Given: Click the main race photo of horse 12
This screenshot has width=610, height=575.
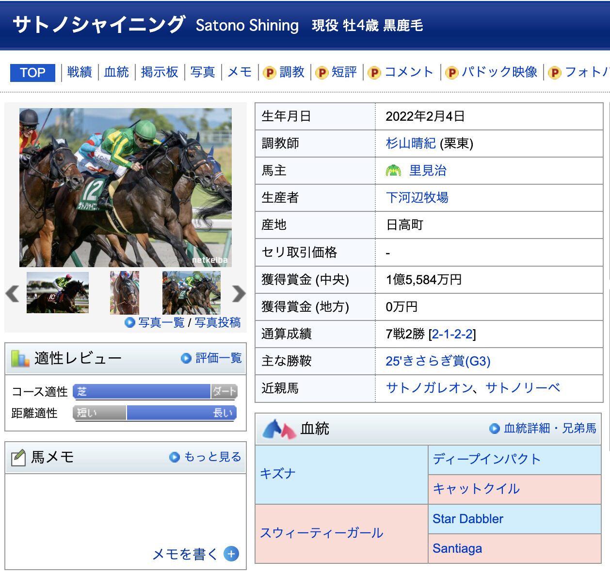Looking at the screenshot, I should click(x=126, y=188).
